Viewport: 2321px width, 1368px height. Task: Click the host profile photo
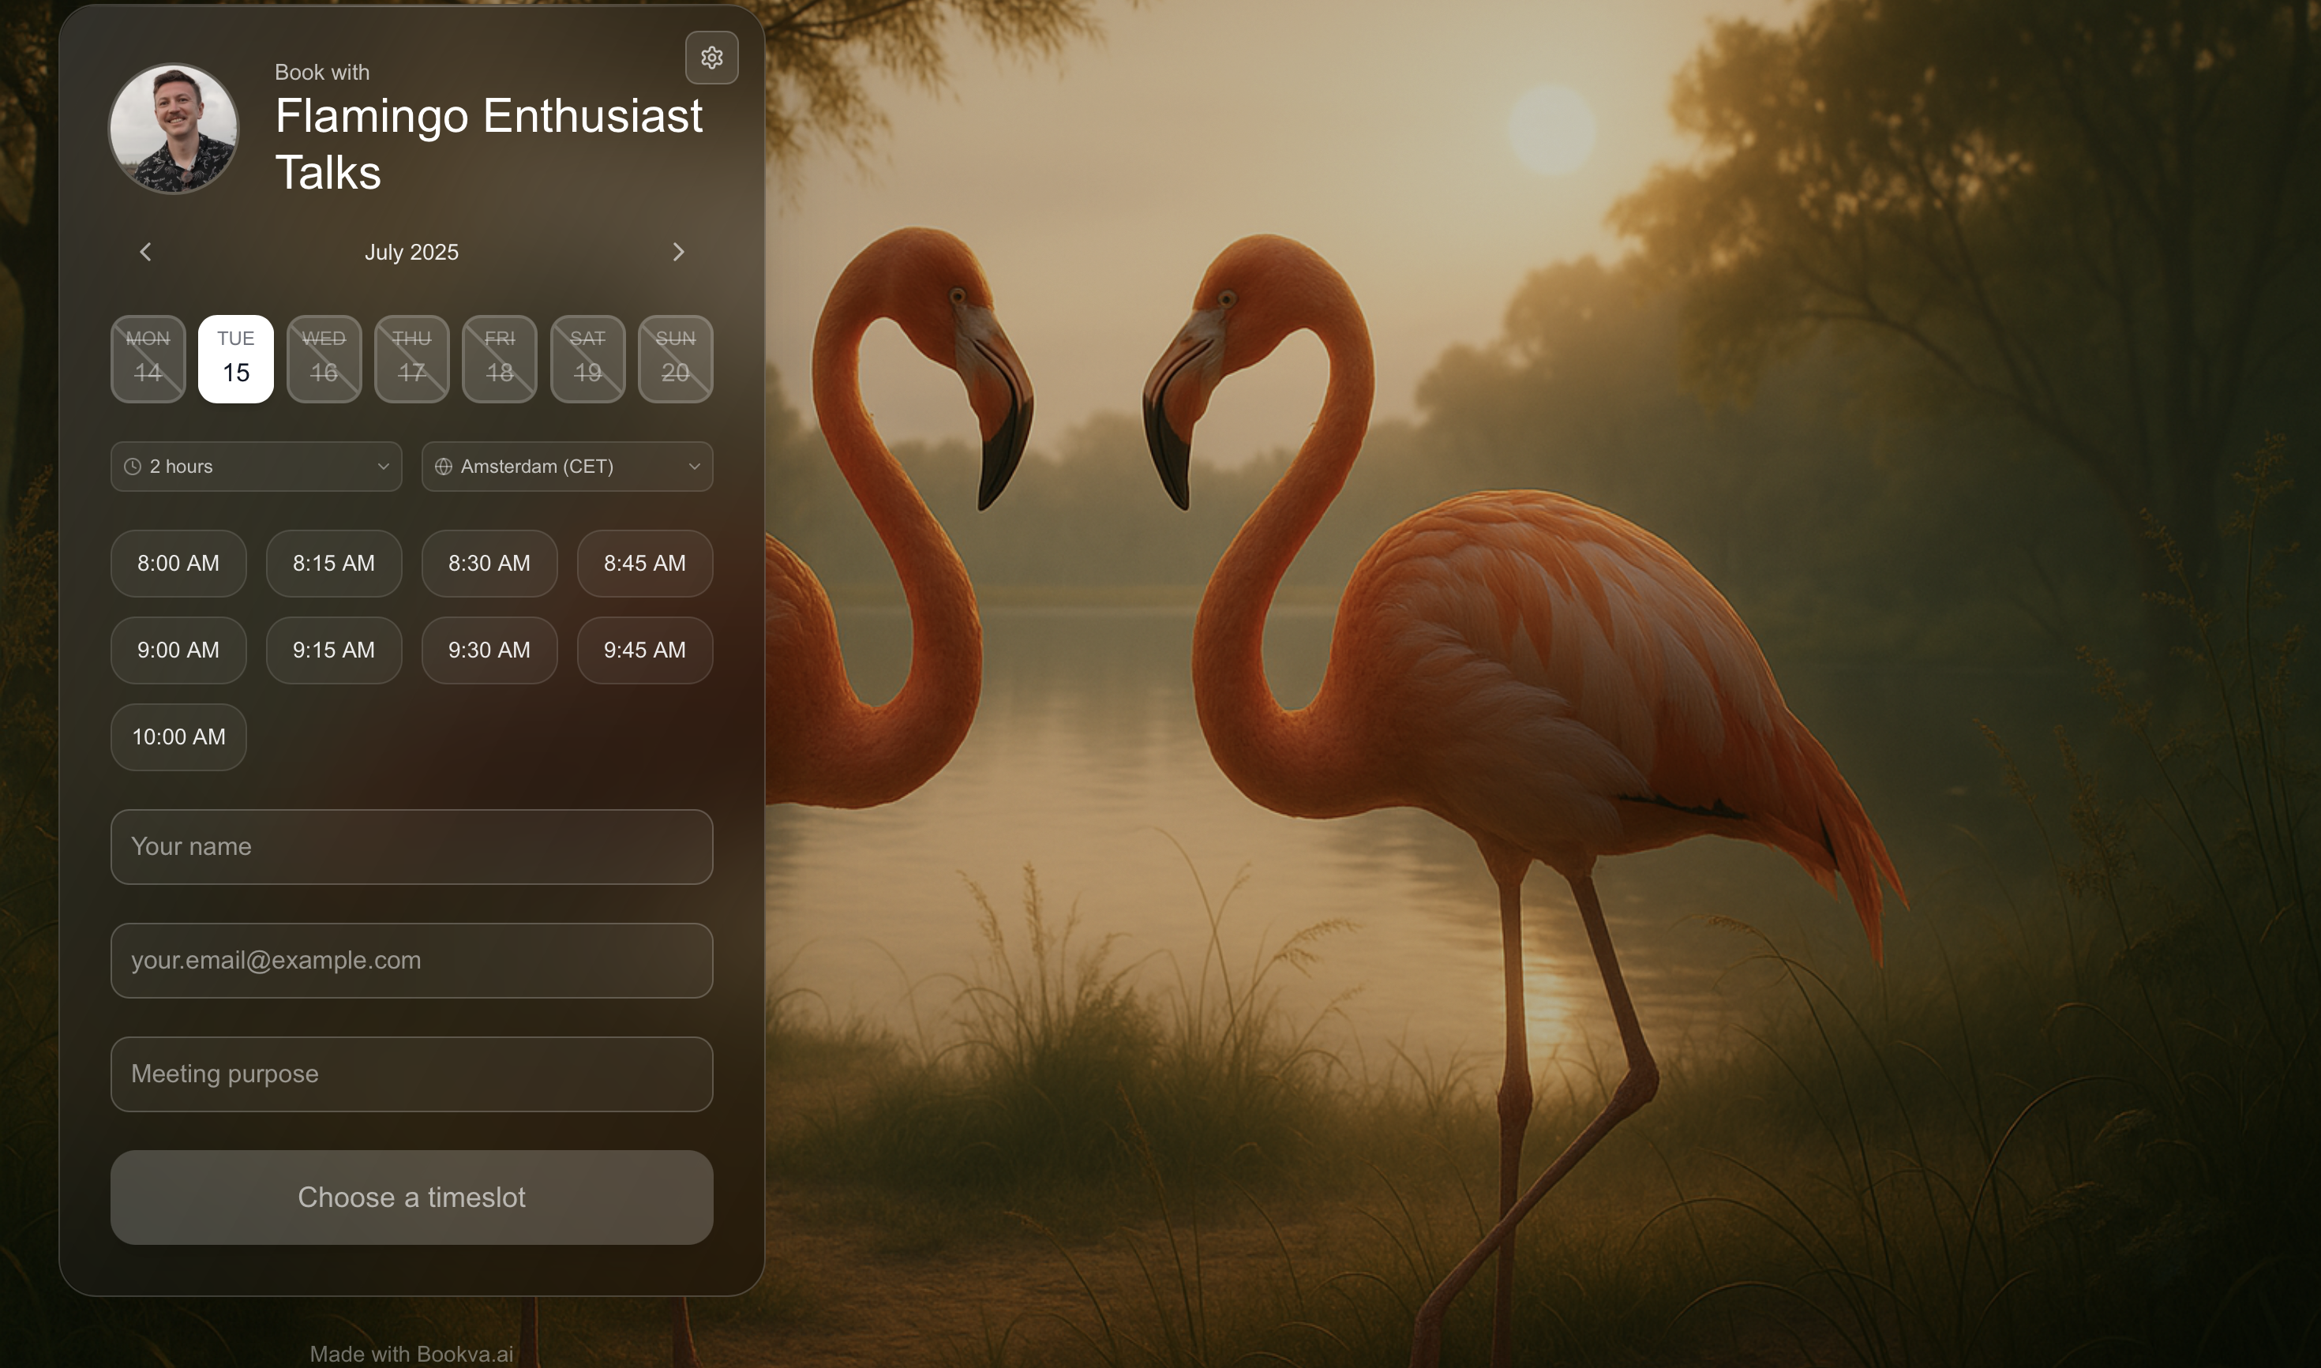174,128
